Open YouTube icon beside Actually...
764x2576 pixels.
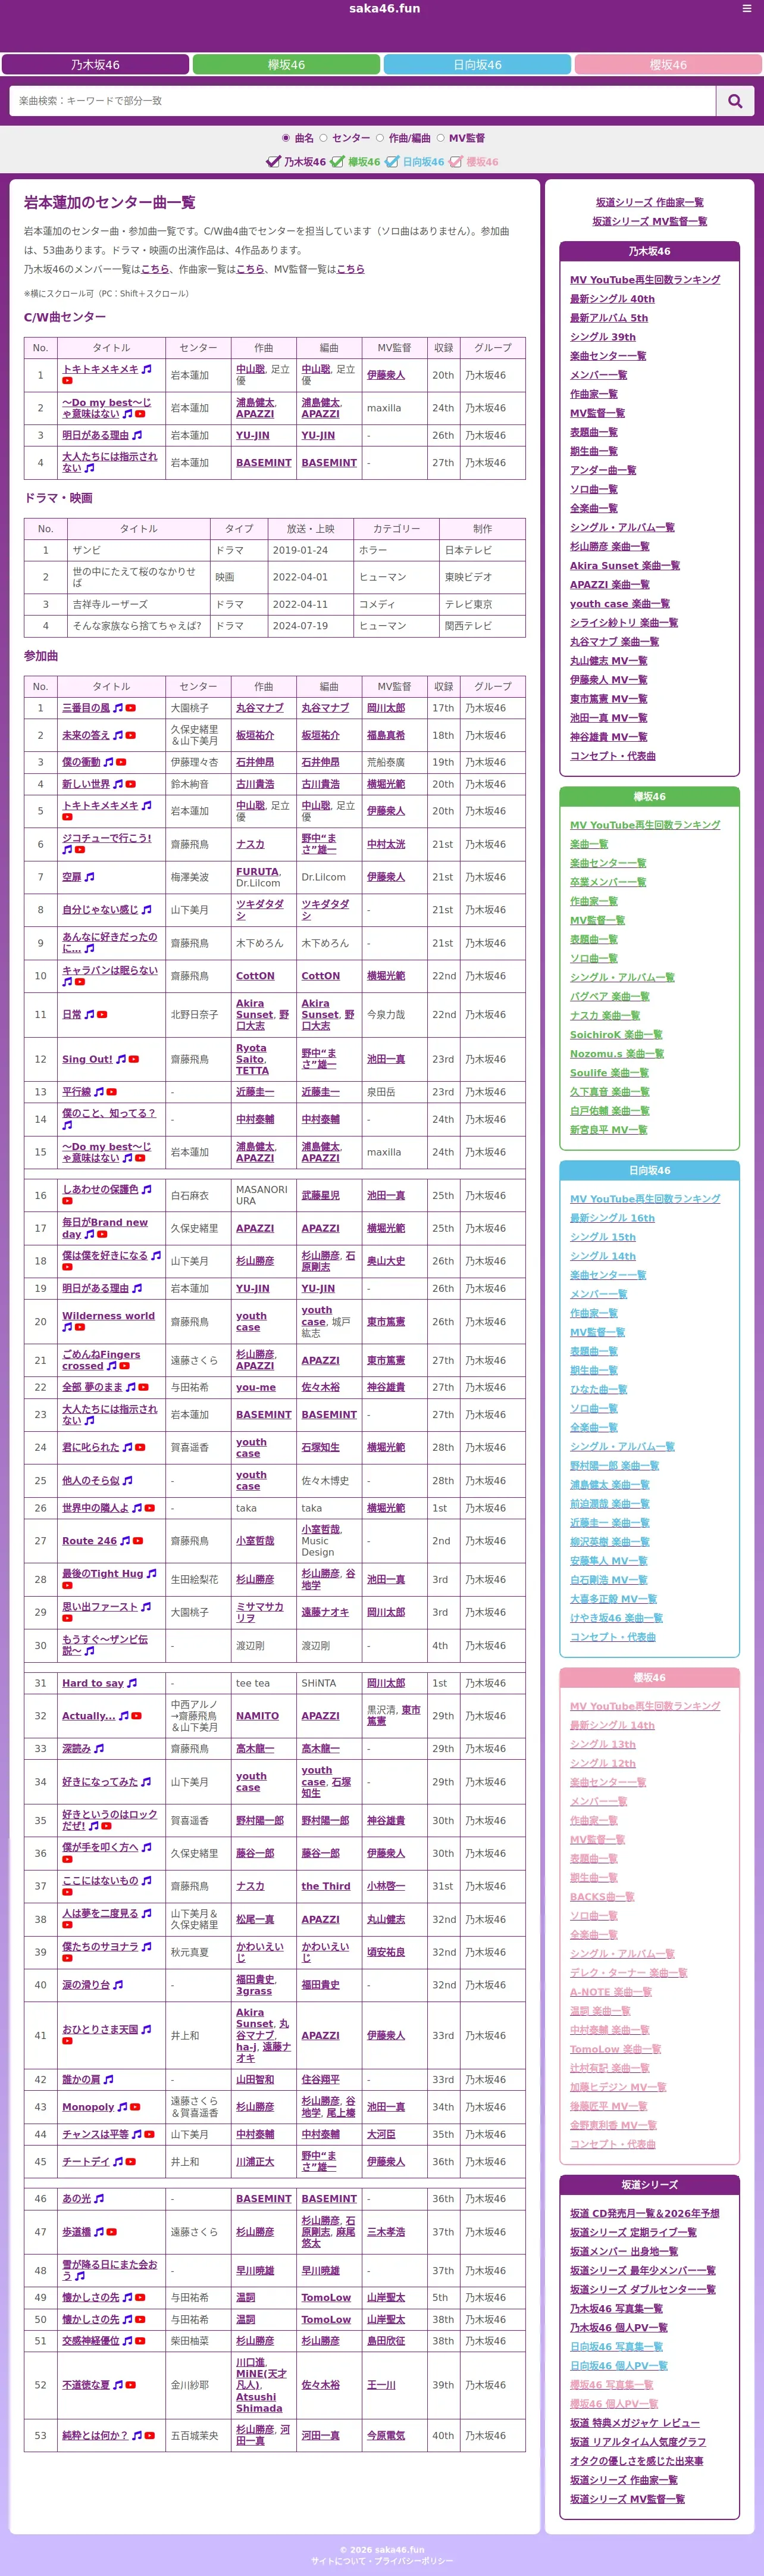(x=136, y=1716)
